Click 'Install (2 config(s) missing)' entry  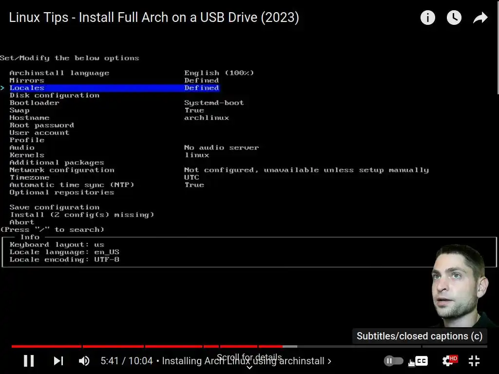click(82, 215)
